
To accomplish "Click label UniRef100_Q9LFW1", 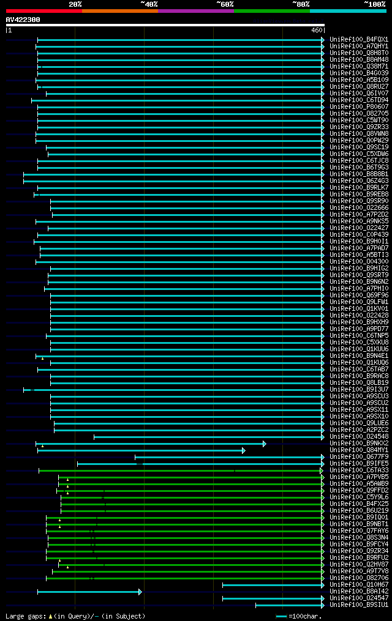I will tap(359, 302).
